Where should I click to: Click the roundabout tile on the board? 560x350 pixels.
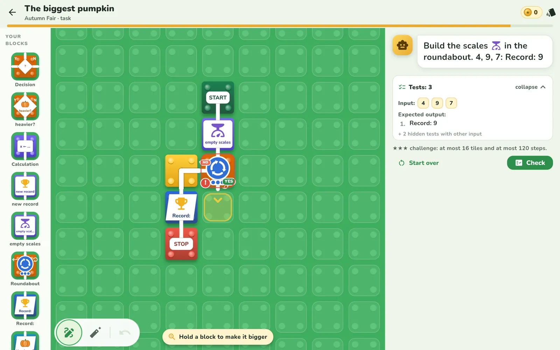[x=218, y=168]
